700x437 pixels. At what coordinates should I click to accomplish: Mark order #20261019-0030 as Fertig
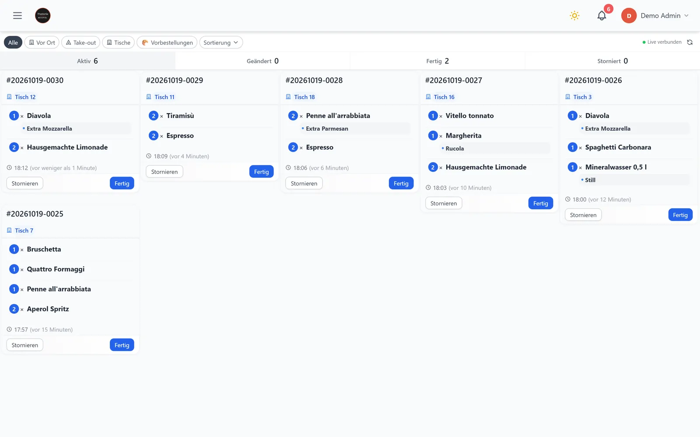(x=122, y=184)
